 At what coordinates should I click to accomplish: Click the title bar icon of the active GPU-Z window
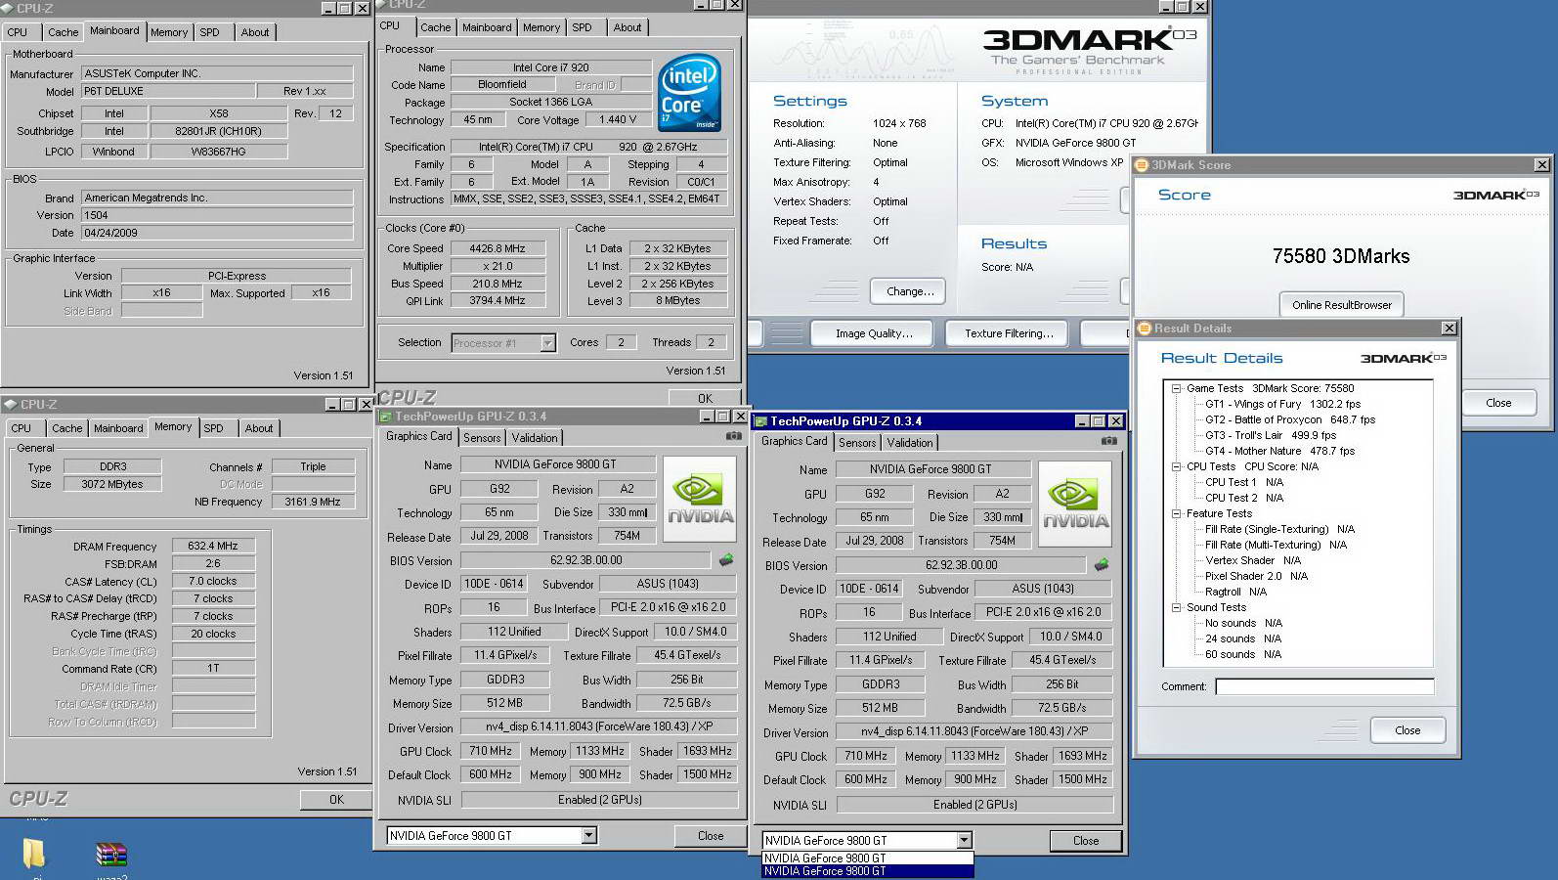pyautogui.click(x=761, y=421)
